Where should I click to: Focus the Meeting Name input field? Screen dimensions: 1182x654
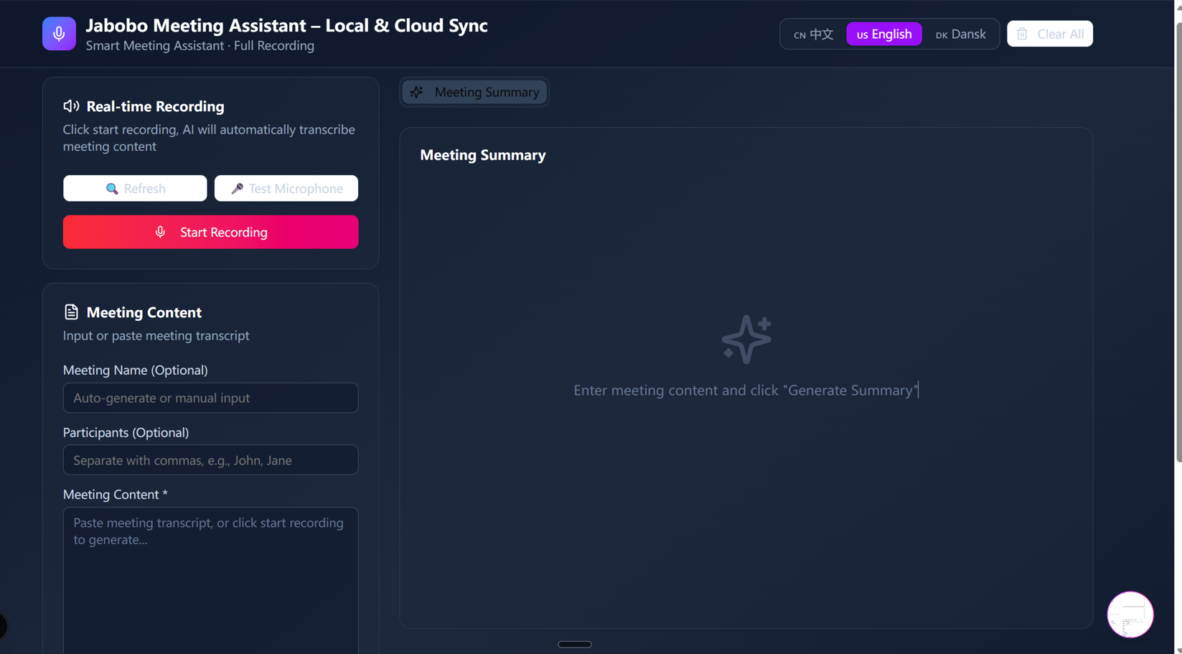[211, 398]
